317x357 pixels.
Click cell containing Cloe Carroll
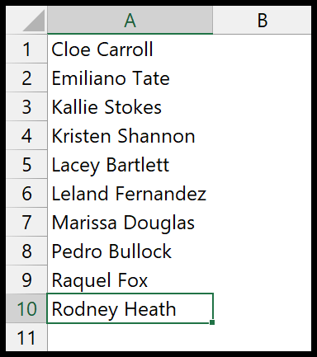coord(130,49)
